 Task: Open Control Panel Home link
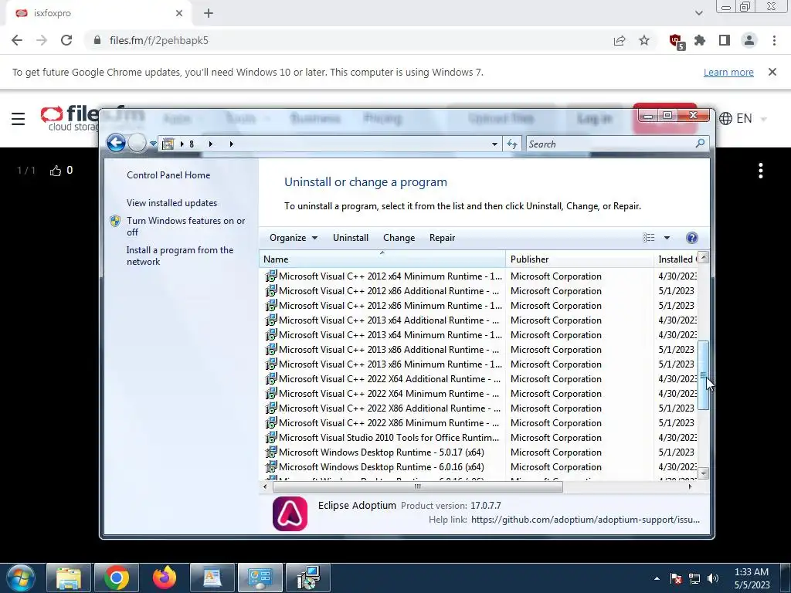click(x=168, y=175)
